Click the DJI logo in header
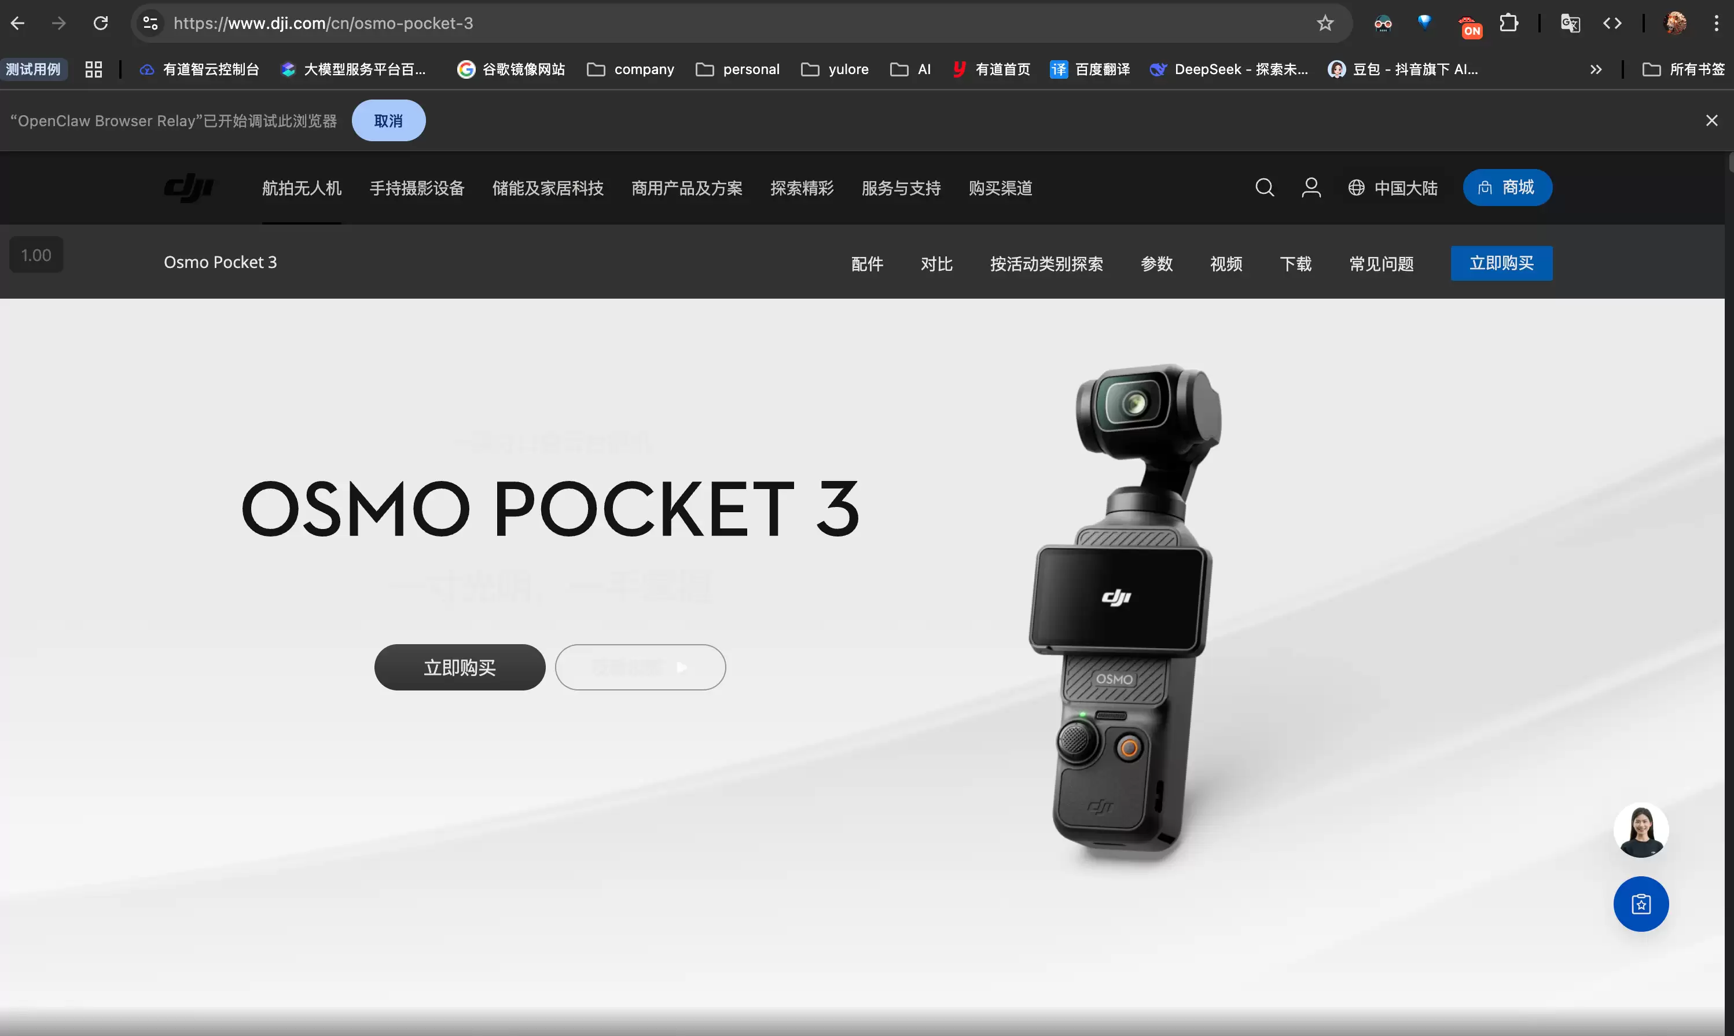Image resolution: width=1734 pixels, height=1036 pixels. click(189, 188)
